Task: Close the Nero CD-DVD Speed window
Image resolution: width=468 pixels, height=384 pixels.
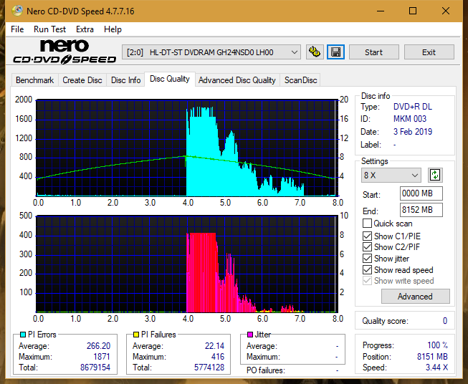Action: (x=446, y=11)
